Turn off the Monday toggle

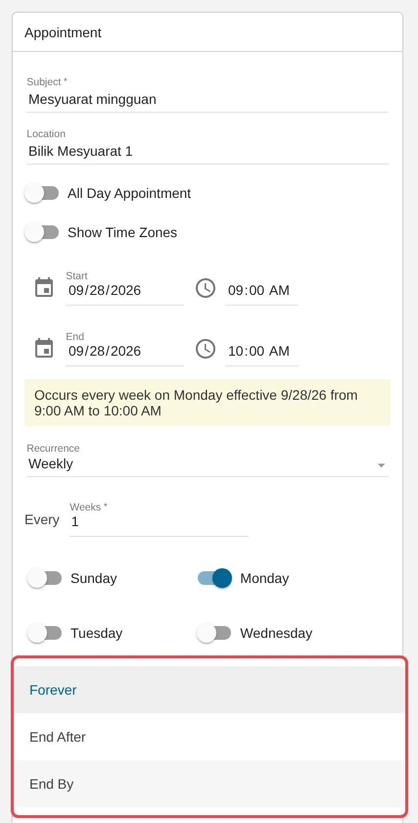tap(214, 578)
